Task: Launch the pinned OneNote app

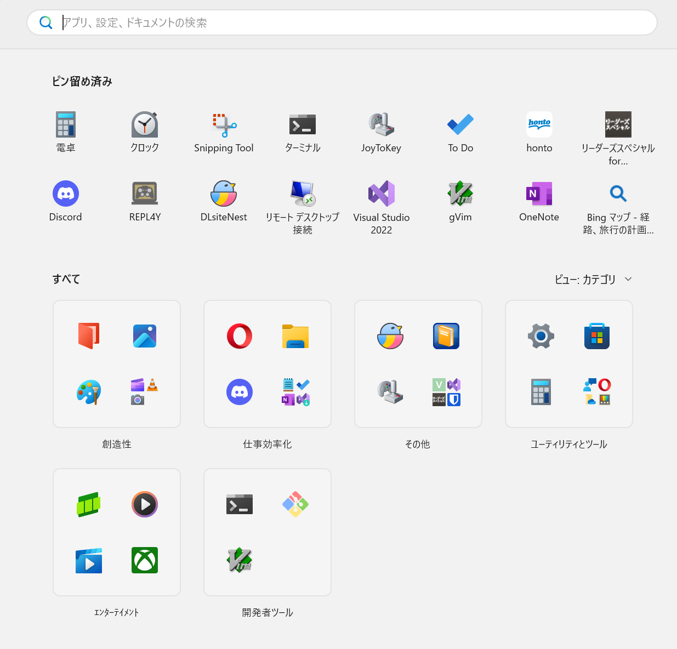Action: (x=539, y=201)
